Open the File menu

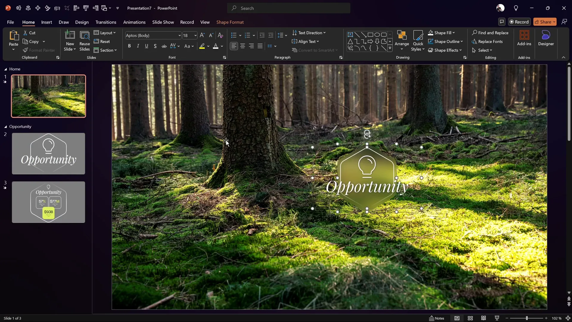[10, 22]
